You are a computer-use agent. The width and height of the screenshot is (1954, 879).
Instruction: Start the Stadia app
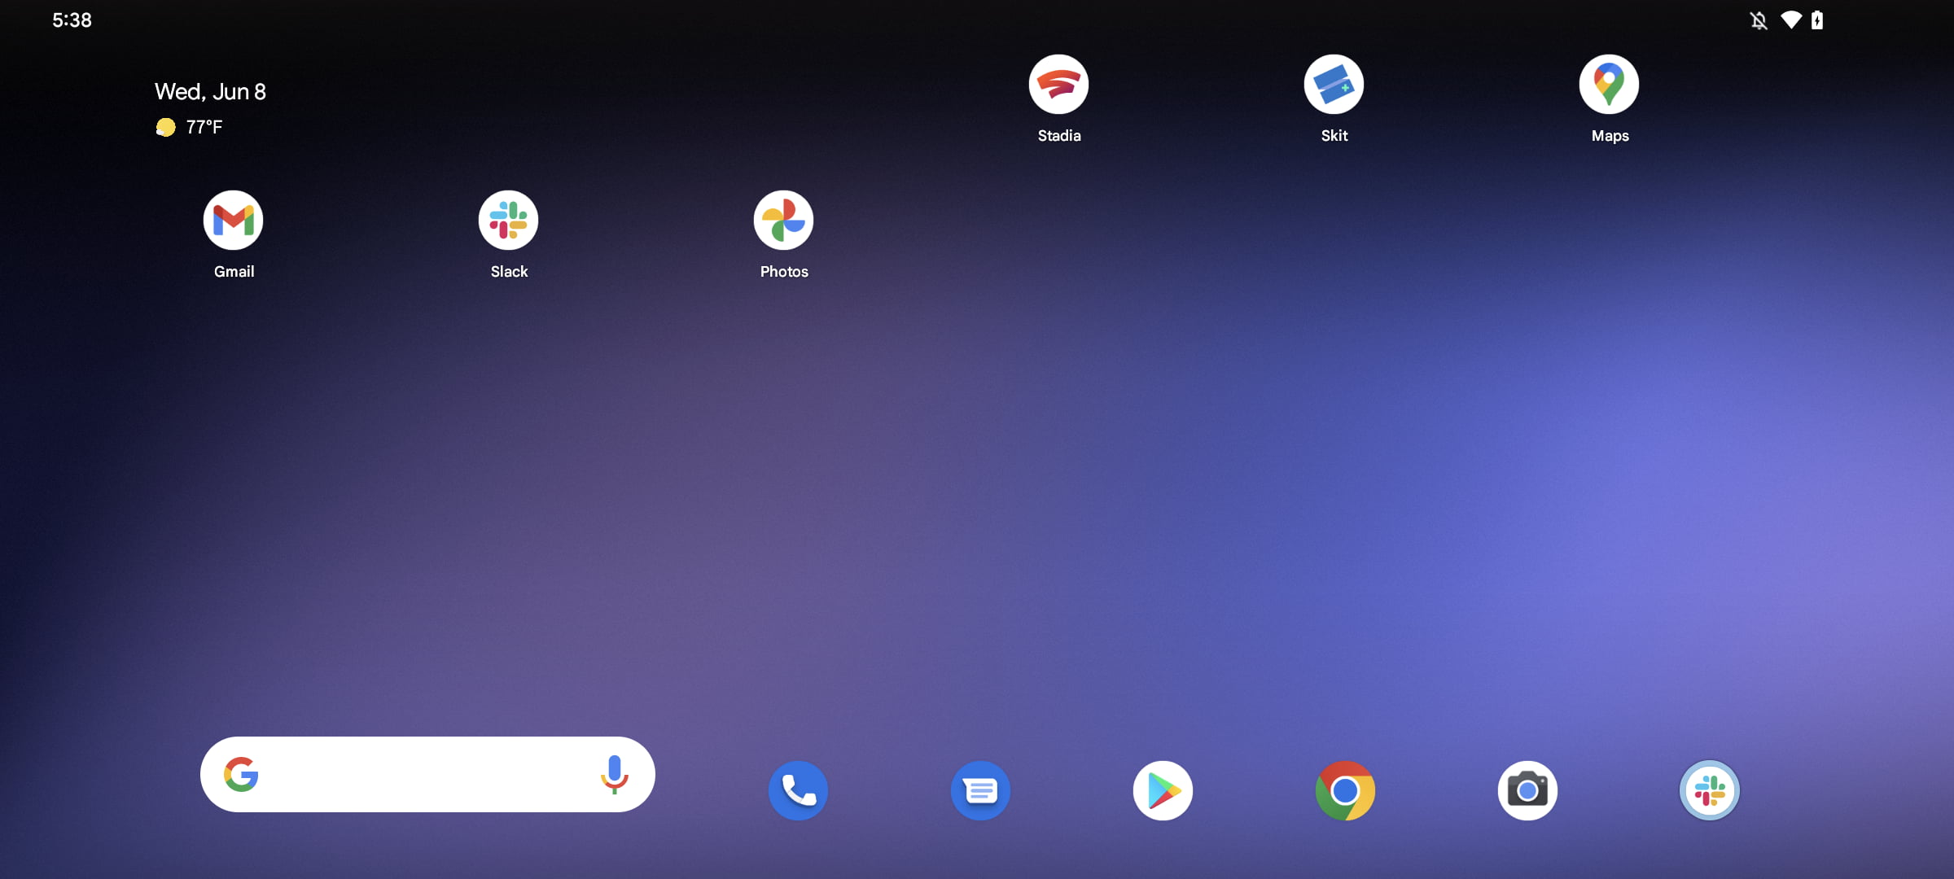pos(1058,84)
